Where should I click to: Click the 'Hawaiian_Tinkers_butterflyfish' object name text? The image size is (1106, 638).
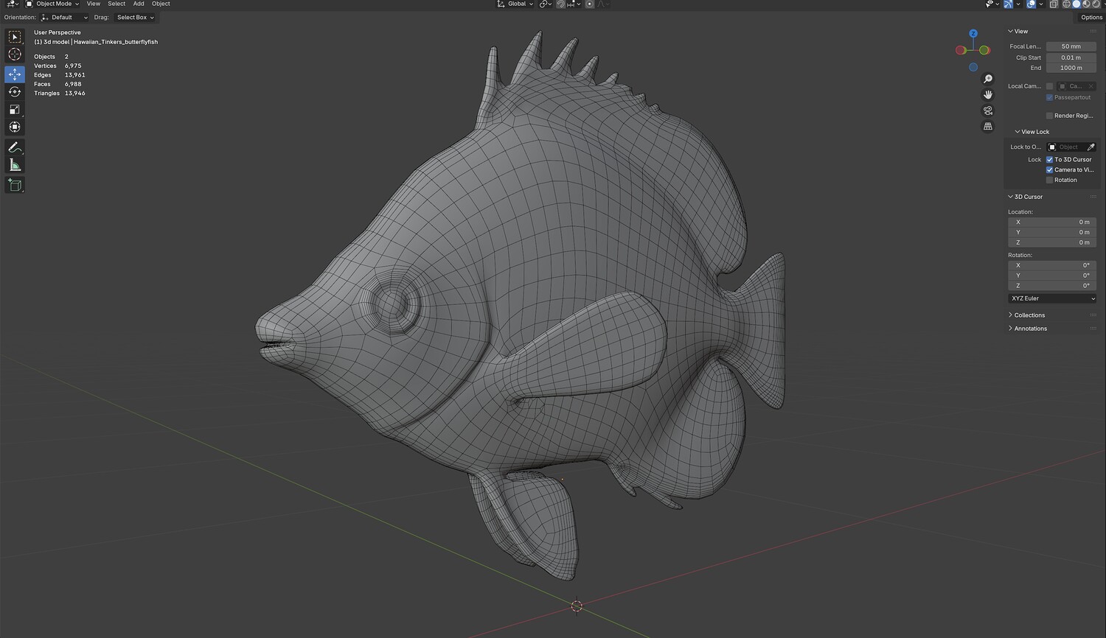tap(116, 42)
